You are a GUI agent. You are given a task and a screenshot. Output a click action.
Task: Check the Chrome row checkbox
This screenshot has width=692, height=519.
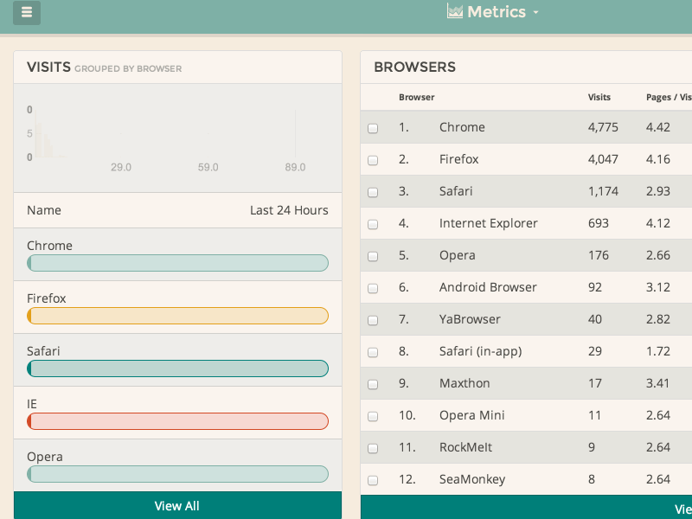373,128
